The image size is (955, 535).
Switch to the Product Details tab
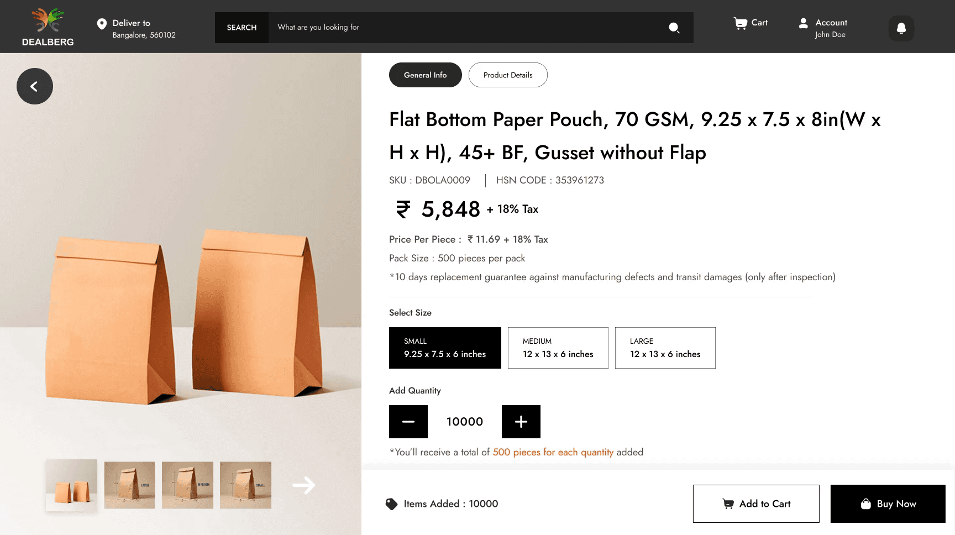(508, 75)
